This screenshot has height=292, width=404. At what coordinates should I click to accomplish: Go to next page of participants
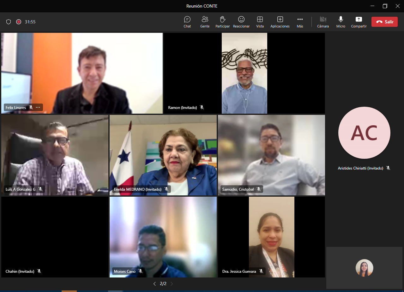172,284
